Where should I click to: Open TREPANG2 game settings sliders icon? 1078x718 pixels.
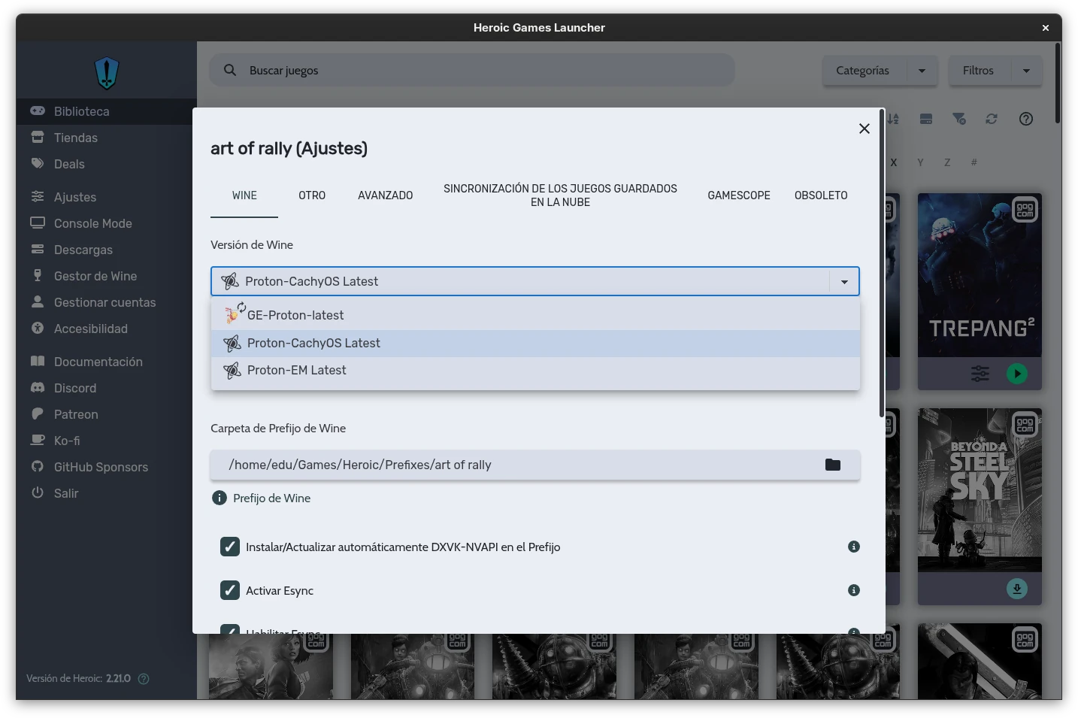(x=980, y=374)
